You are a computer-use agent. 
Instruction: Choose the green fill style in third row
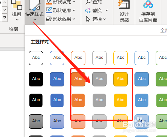[x=162, y=100]
